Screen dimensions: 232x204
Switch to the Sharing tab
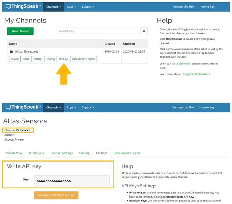(x=84, y=153)
